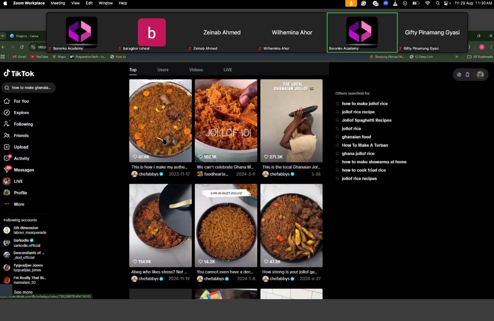
Task: Open the All Bookmarks folder
Action: point(480,57)
